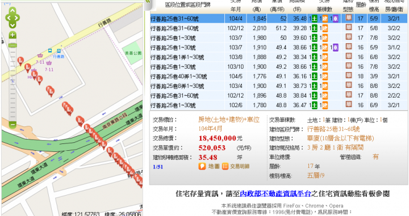Click the 3 房 2 廳 1 衛 有隔間 layout text
Image resolution: width=409 pixels, height=216 pixels.
(x=335, y=147)
